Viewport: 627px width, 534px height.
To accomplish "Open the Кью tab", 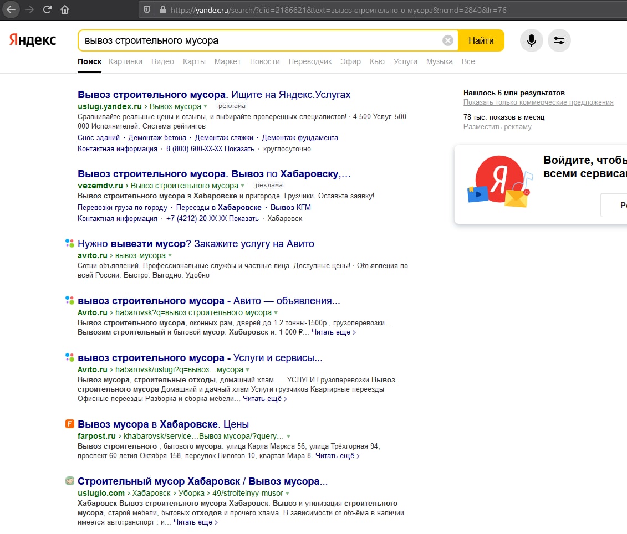I will coord(376,61).
